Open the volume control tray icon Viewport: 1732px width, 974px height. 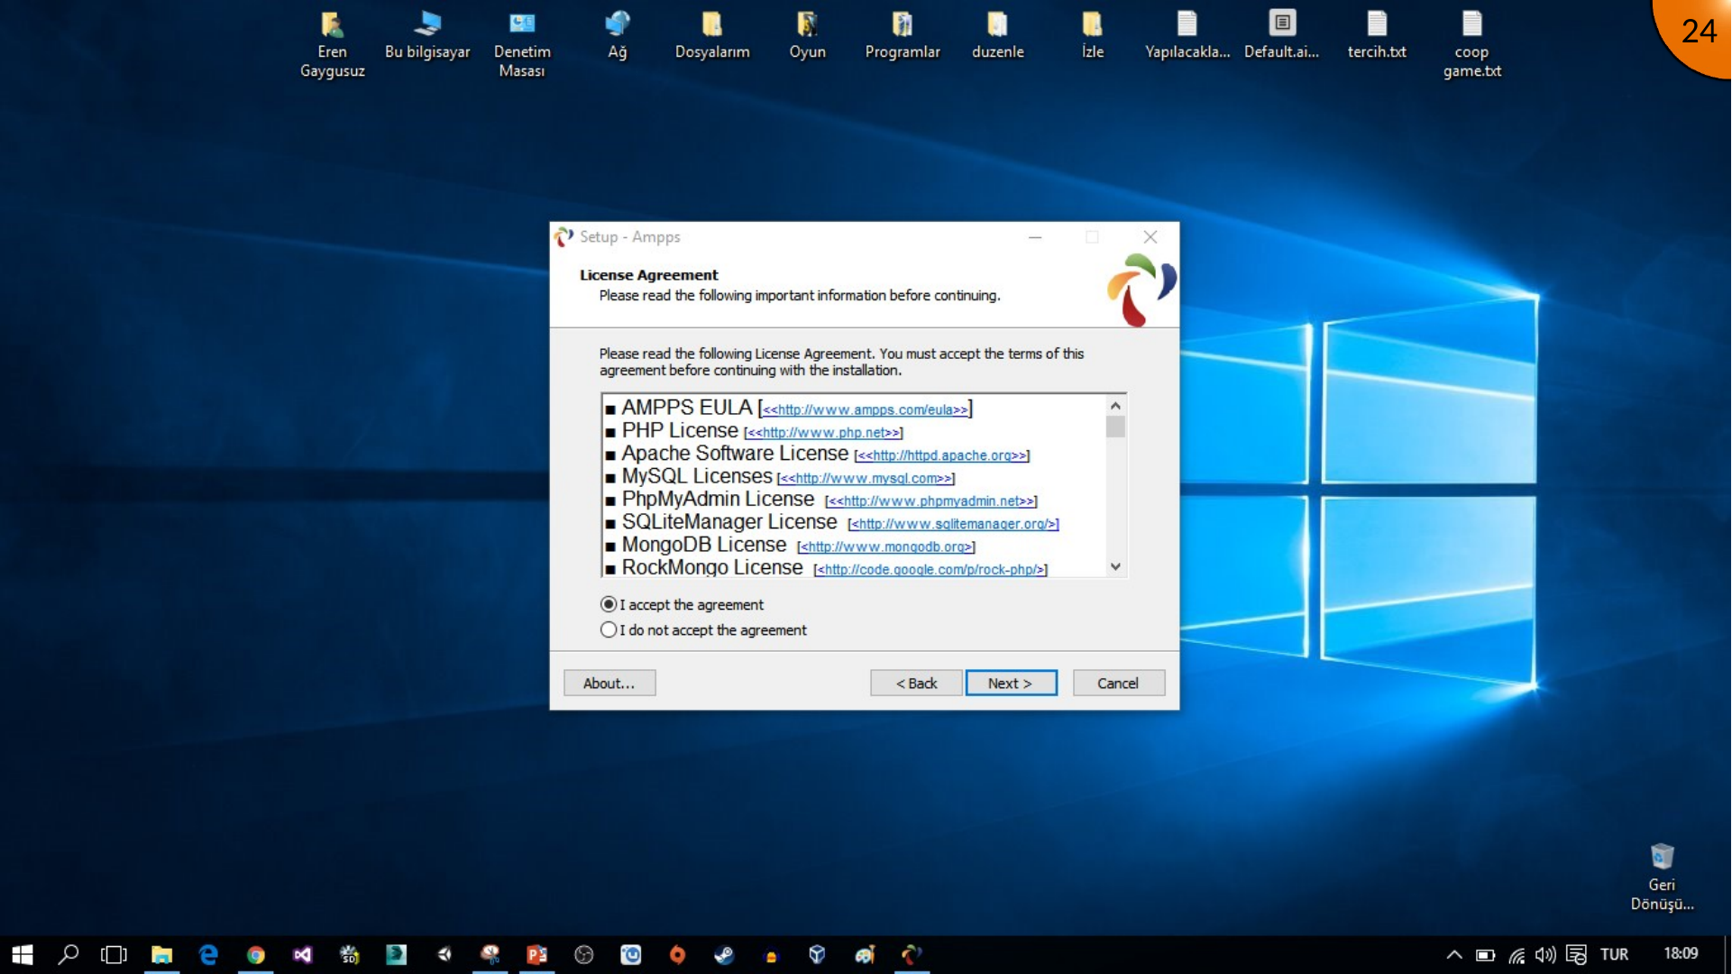coord(1546,954)
